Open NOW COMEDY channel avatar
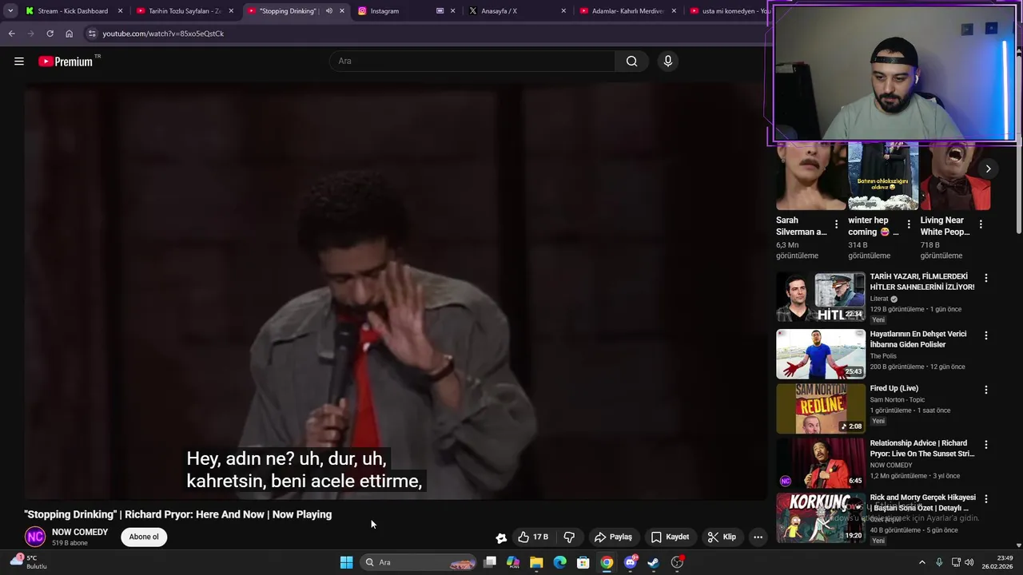Image resolution: width=1023 pixels, height=575 pixels. click(35, 537)
